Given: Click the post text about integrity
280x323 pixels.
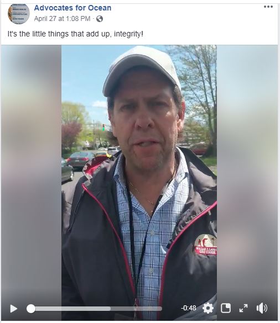Looking at the screenshot, I should [75, 34].
